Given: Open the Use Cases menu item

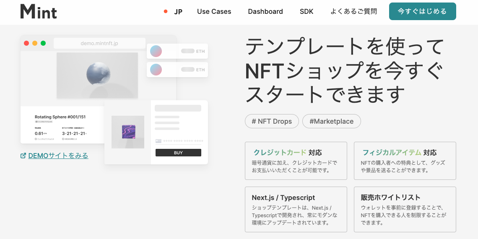Looking at the screenshot, I should pyautogui.click(x=214, y=12).
